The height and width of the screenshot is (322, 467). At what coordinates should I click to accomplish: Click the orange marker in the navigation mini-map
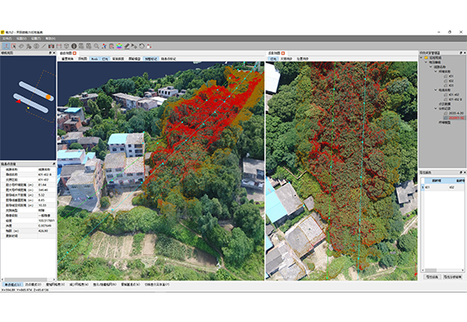click(x=48, y=97)
